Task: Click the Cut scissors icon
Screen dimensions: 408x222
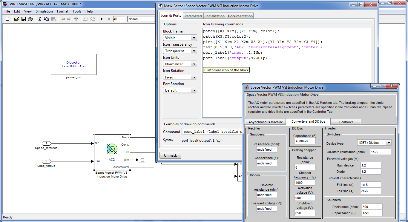Action: click(39, 19)
